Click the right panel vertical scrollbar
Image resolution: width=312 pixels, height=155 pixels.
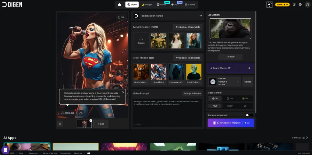pyautogui.click(x=256, y=61)
